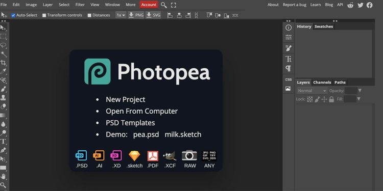Select the Rectangle Select tool
383x191 pixels.
3,37
